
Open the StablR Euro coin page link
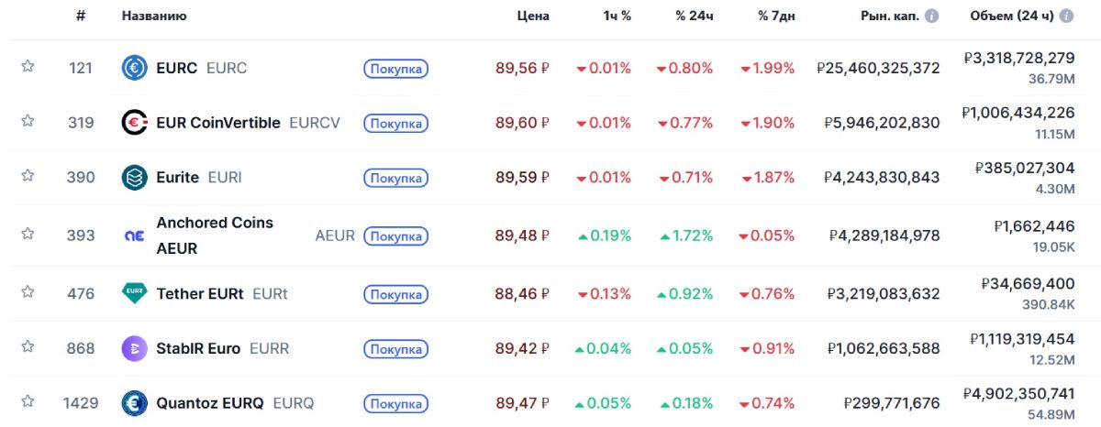coord(198,348)
